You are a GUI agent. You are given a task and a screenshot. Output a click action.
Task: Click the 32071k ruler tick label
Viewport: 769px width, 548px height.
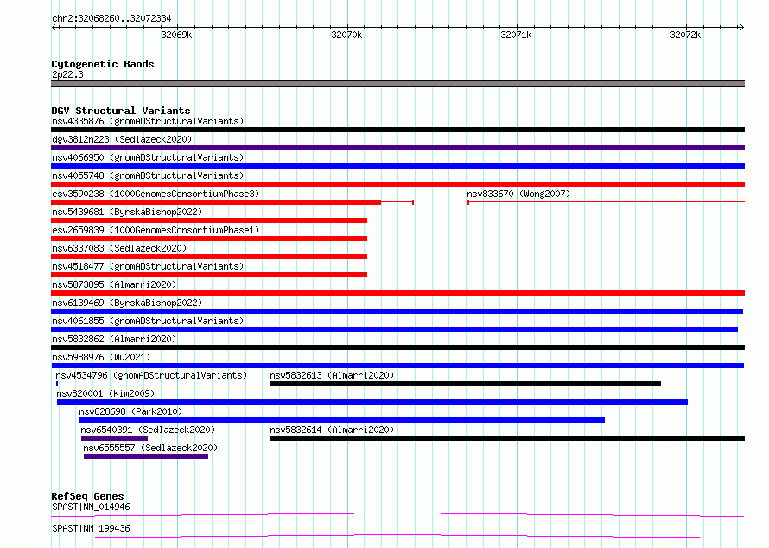(516, 35)
